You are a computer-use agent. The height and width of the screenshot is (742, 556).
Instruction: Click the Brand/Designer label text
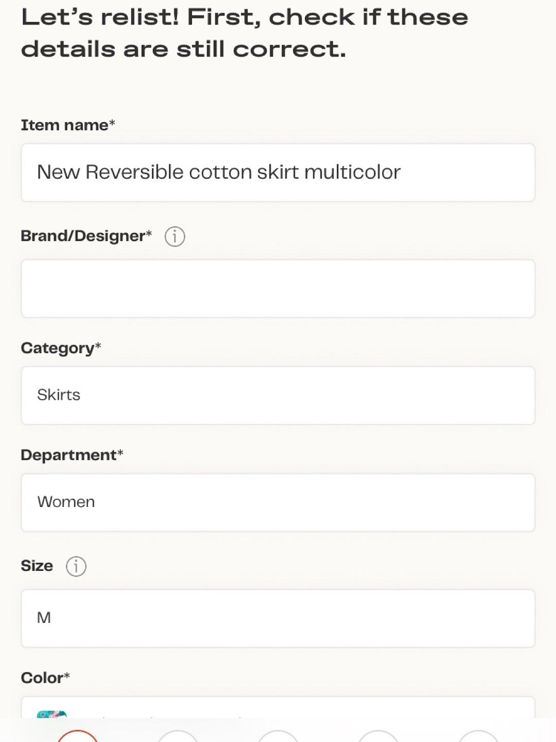coord(86,236)
